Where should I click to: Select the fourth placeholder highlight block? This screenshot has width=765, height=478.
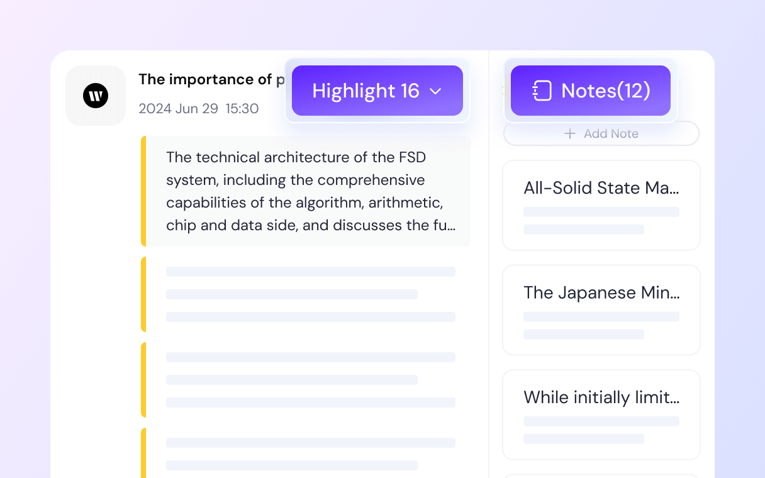306,453
